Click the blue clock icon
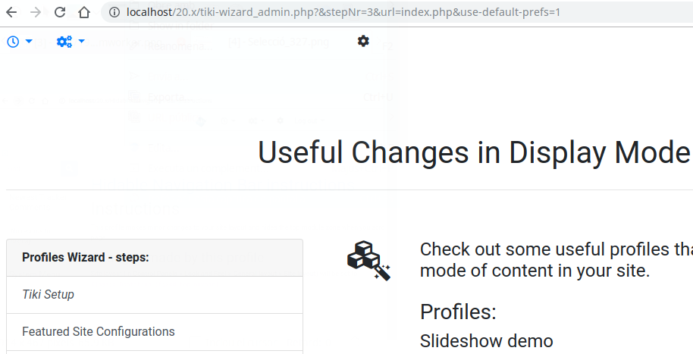This screenshot has height=354, width=693. (13, 42)
